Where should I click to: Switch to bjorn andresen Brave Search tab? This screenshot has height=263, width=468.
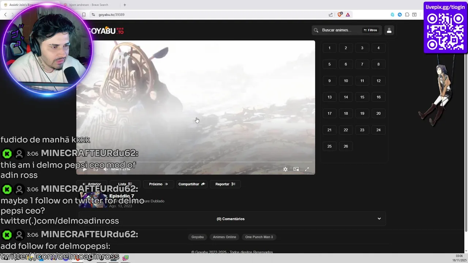89,5
